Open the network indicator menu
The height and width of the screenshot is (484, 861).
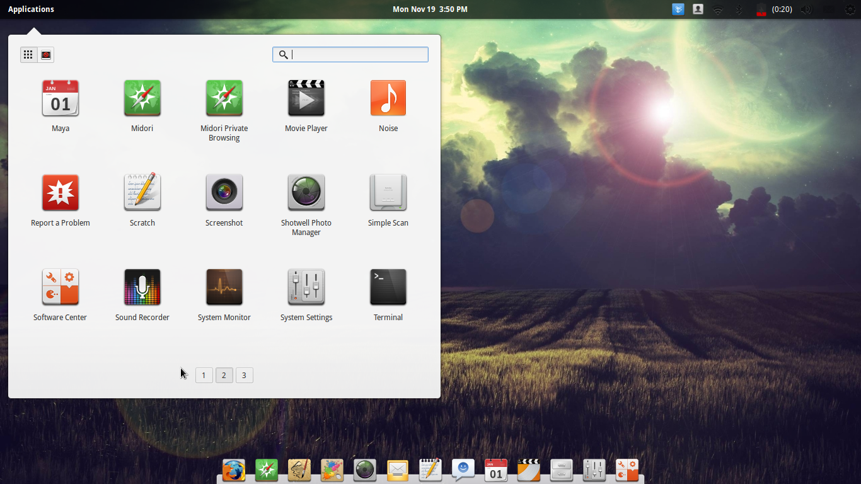tap(718, 9)
